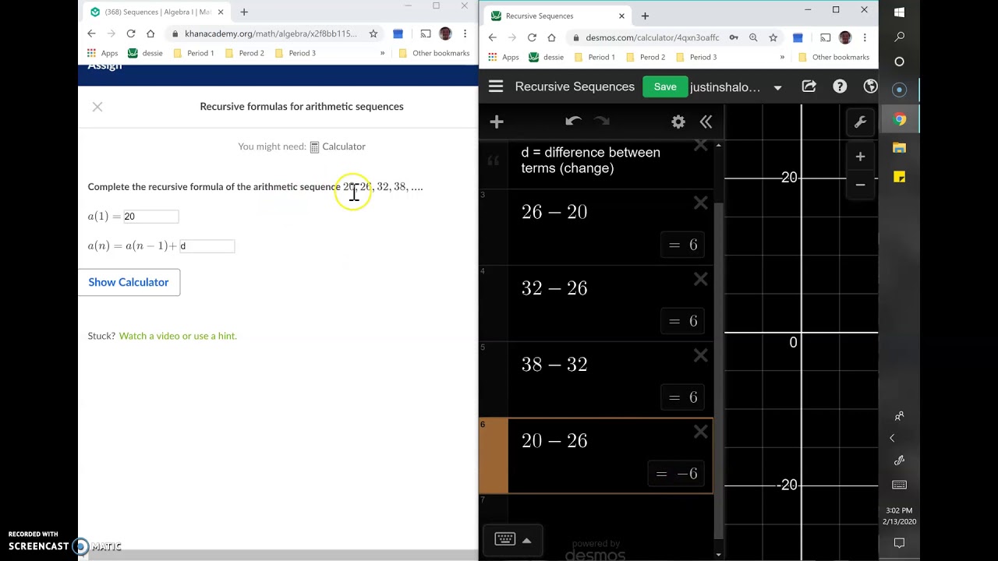Open the Desmos language globe menu
Image resolution: width=998 pixels, height=561 pixels.
coord(870,86)
